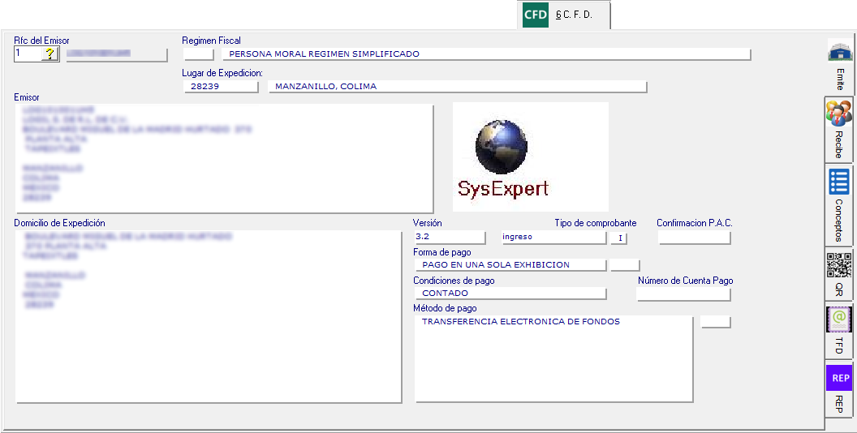Click the small I comprobante code field
Viewport: 857px width, 433px height.
[618, 238]
